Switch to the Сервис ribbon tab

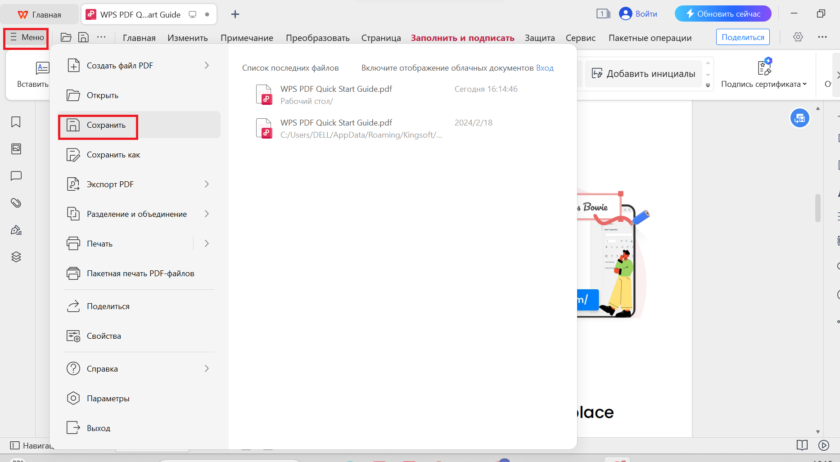[581, 38]
